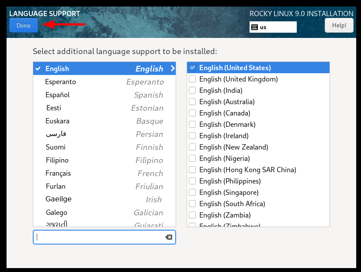Image resolution: width=361 pixels, height=272 pixels.
Task: Check English (Singapore) locale
Action: [x=192, y=192]
